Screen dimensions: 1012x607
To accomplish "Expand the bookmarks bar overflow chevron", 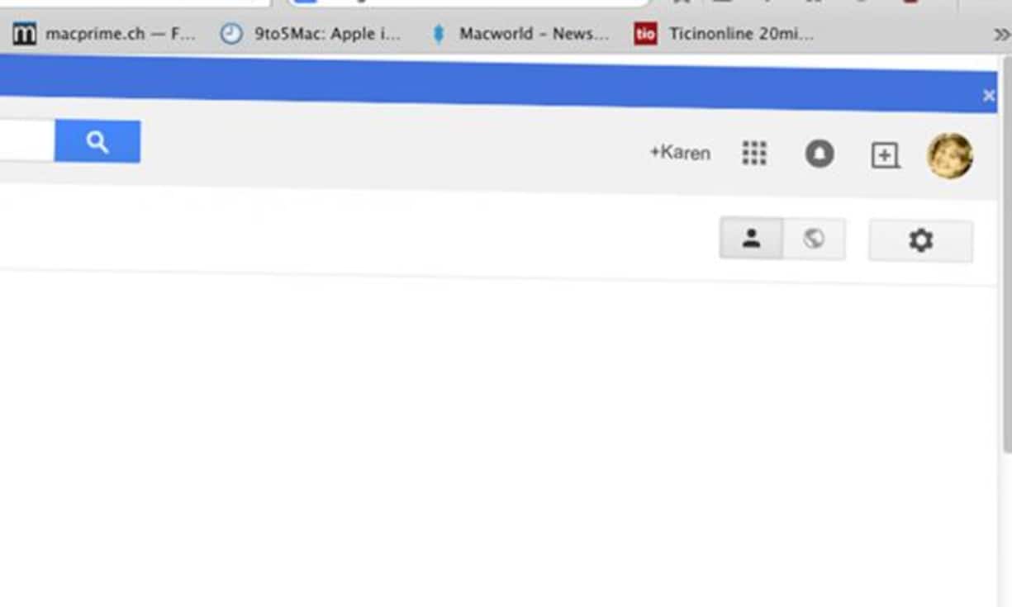I will (1000, 35).
